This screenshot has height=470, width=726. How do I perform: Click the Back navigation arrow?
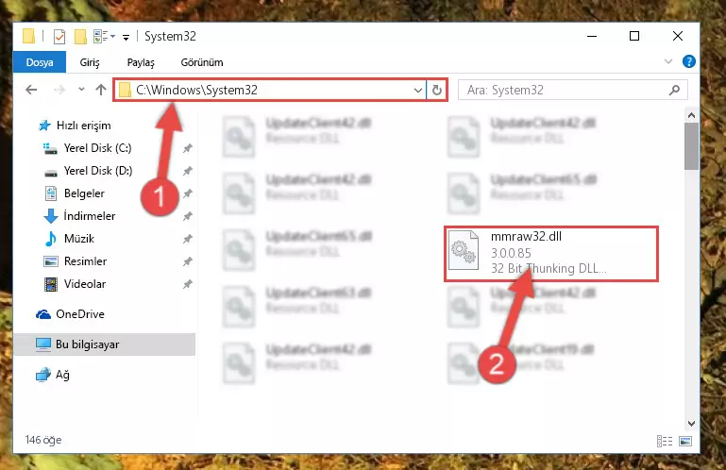click(31, 90)
